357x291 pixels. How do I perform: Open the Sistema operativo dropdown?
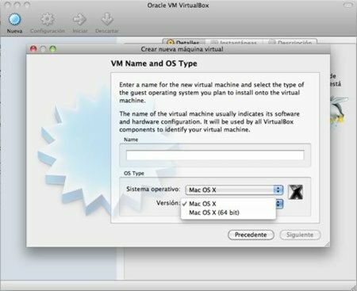[x=235, y=190]
